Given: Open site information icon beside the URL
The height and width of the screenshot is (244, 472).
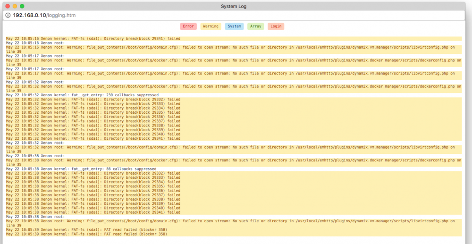Looking at the screenshot, I should tap(8, 15).
